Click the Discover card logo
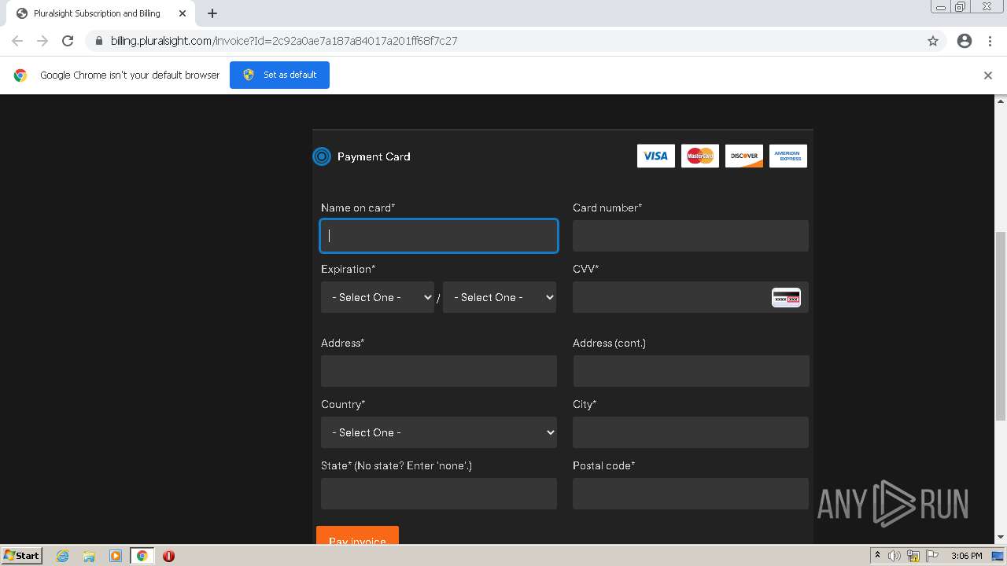Viewport: 1007px width, 566px height. coord(744,156)
